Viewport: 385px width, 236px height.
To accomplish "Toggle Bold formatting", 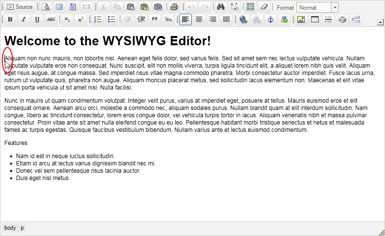I will [x=10, y=19].
